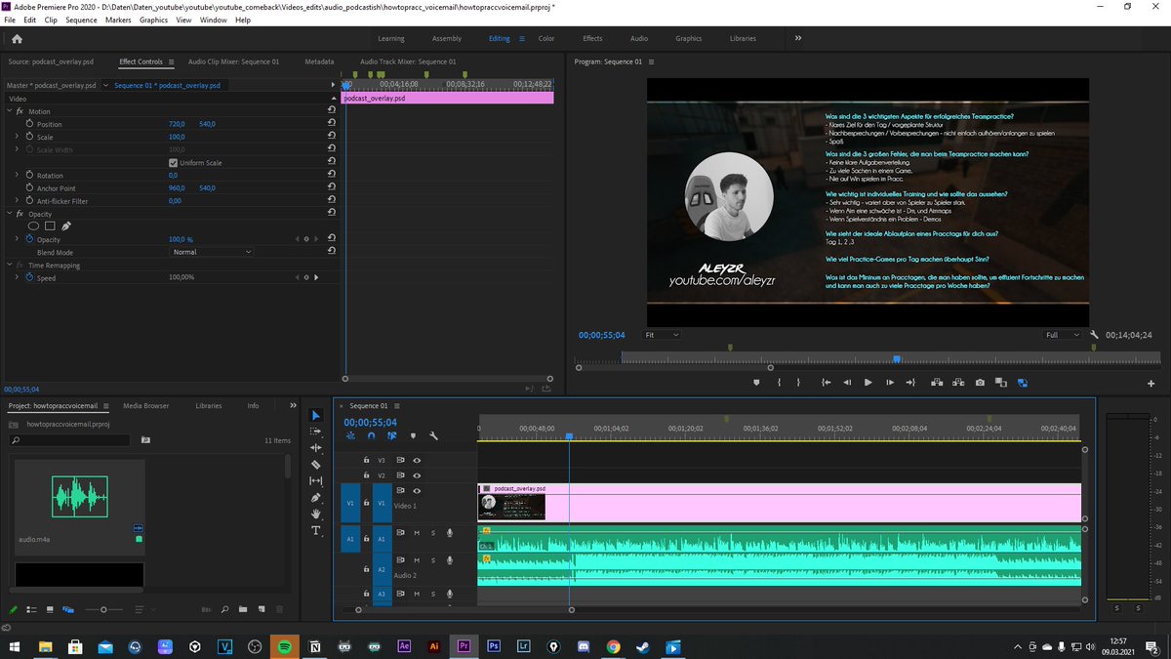Create New Bin in Project panel
The image size is (1171, 659).
point(243,609)
